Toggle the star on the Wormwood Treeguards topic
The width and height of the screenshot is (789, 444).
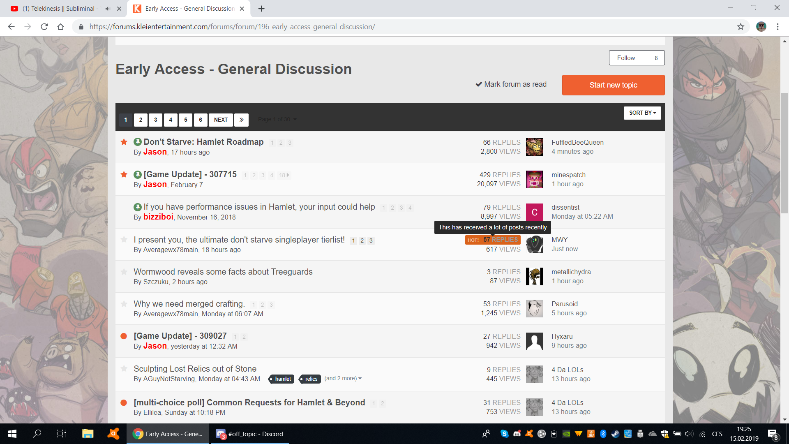click(x=124, y=272)
